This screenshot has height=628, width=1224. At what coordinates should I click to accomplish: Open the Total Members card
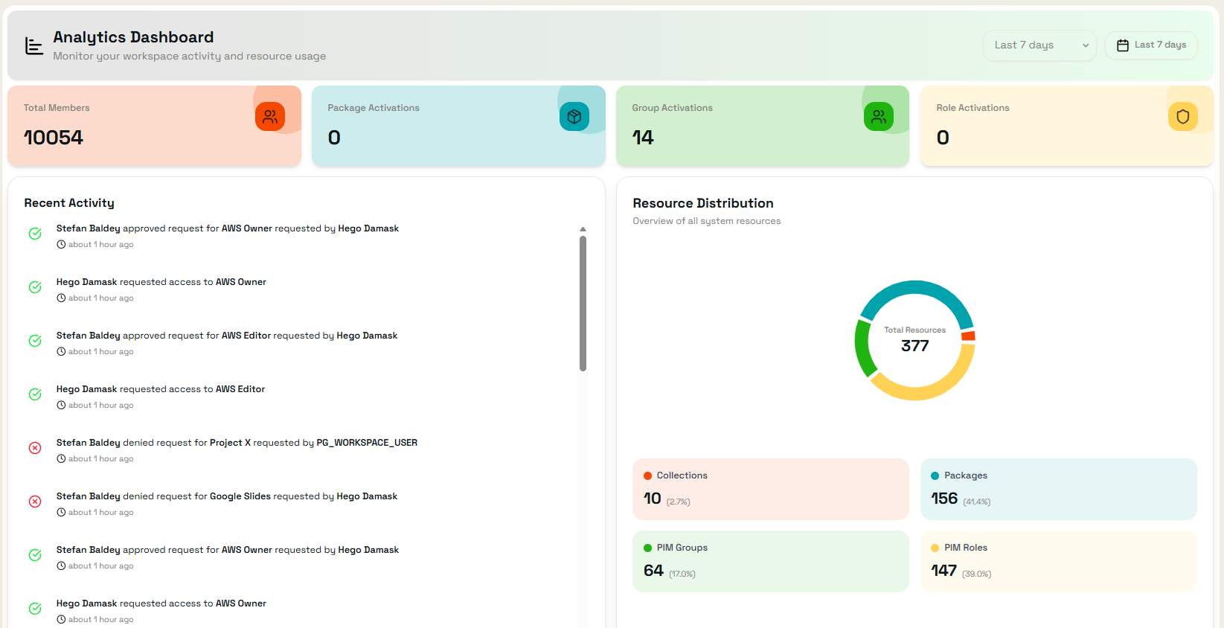point(154,126)
